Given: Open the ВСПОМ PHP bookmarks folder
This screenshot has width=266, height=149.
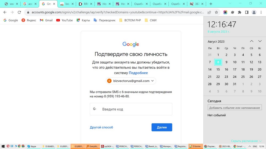Looking at the screenshot, I should point(130,20).
